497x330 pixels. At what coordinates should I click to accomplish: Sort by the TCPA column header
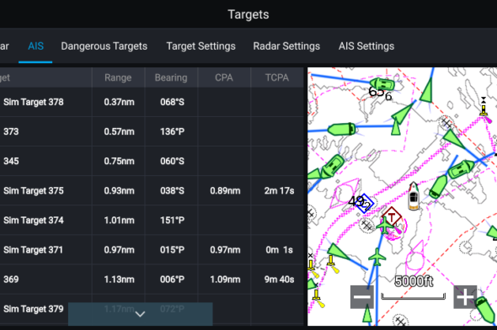tap(277, 77)
